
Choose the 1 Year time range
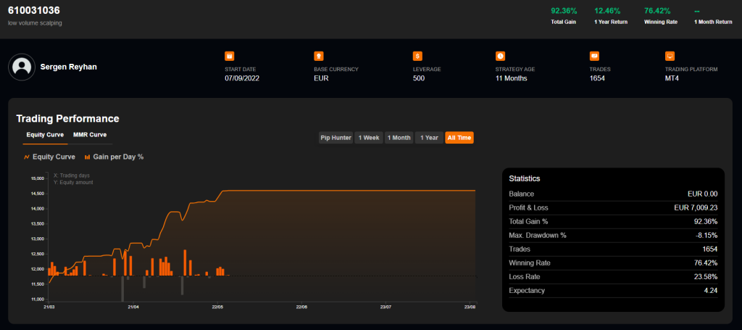(429, 138)
